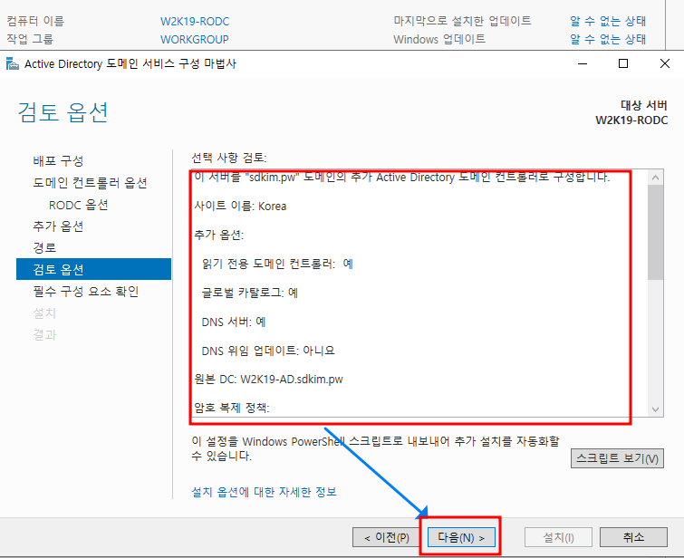This screenshot has width=684, height=558.
Task: Select 경로 step in sidebar
Action: pos(44,248)
